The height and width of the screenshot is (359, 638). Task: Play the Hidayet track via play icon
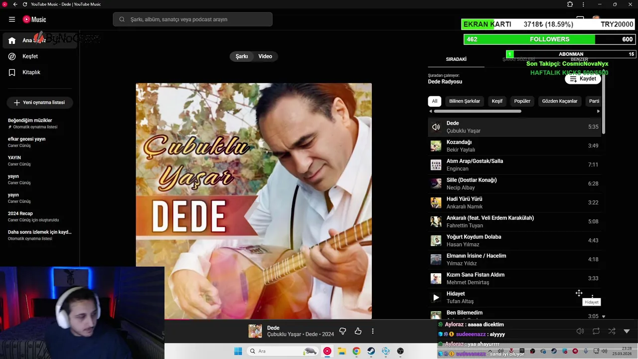point(436,298)
